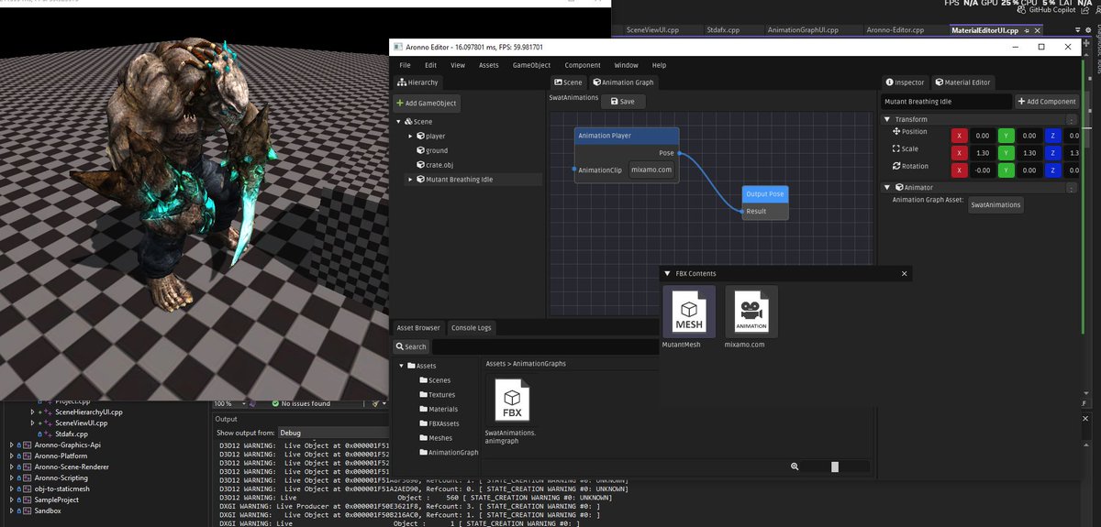
Task: Expand SceneViewUI.cpp in Solution Explorer
Action: coord(33,423)
